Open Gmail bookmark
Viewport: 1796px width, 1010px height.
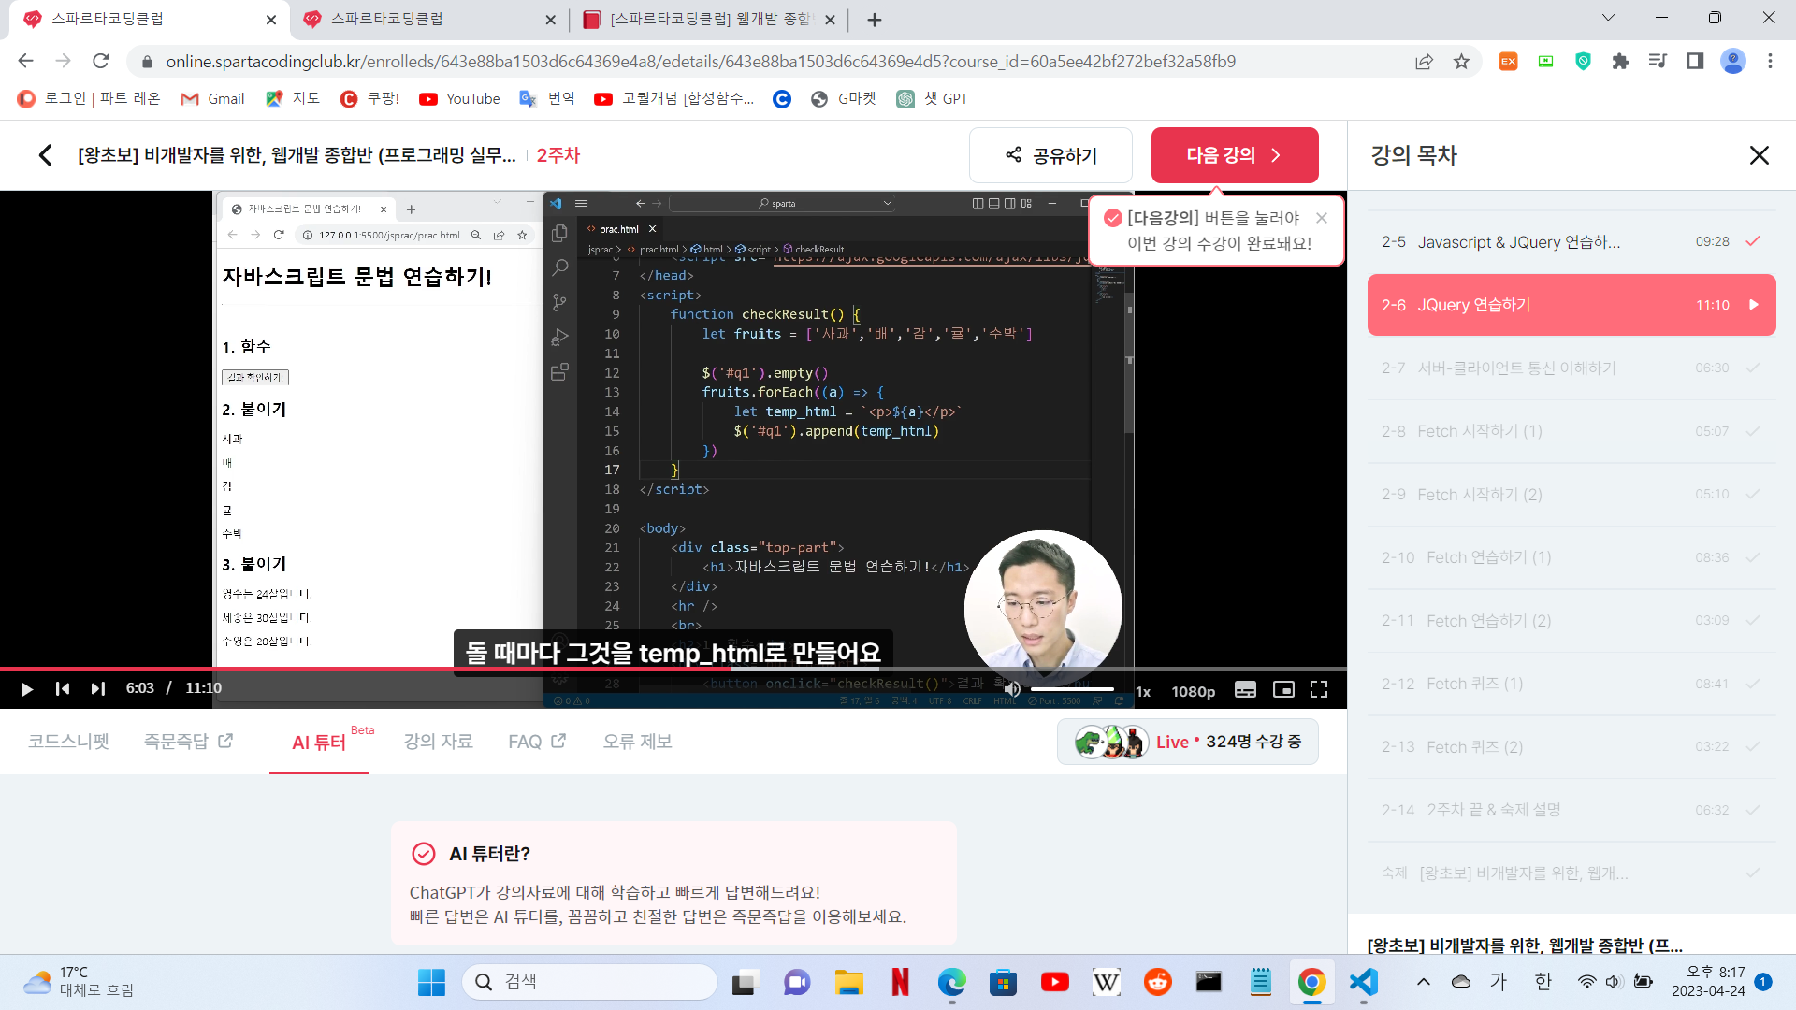pyautogui.click(x=212, y=98)
